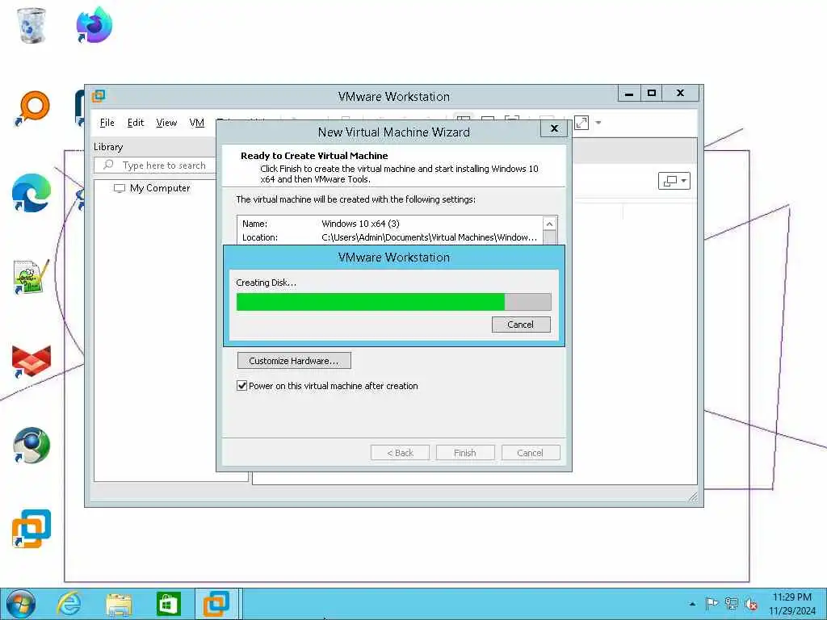
Task: Open the Store app in taskbar
Action: click(x=168, y=604)
